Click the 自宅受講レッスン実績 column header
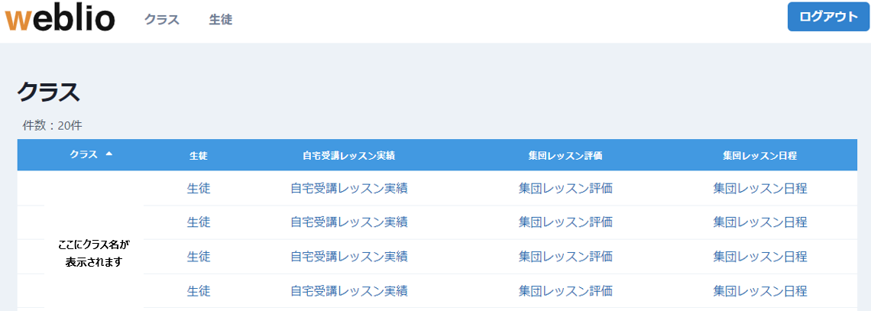The width and height of the screenshot is (871, 311). (349, 156)
